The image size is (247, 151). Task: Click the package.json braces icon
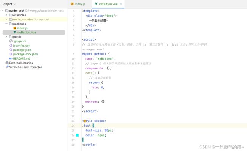pos(11,50)
